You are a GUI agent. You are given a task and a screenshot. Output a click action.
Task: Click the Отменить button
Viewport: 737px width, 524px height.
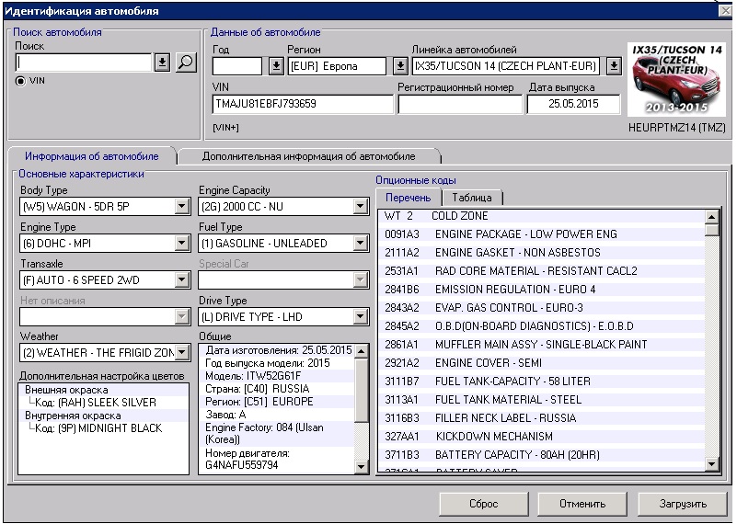point(582,504)
